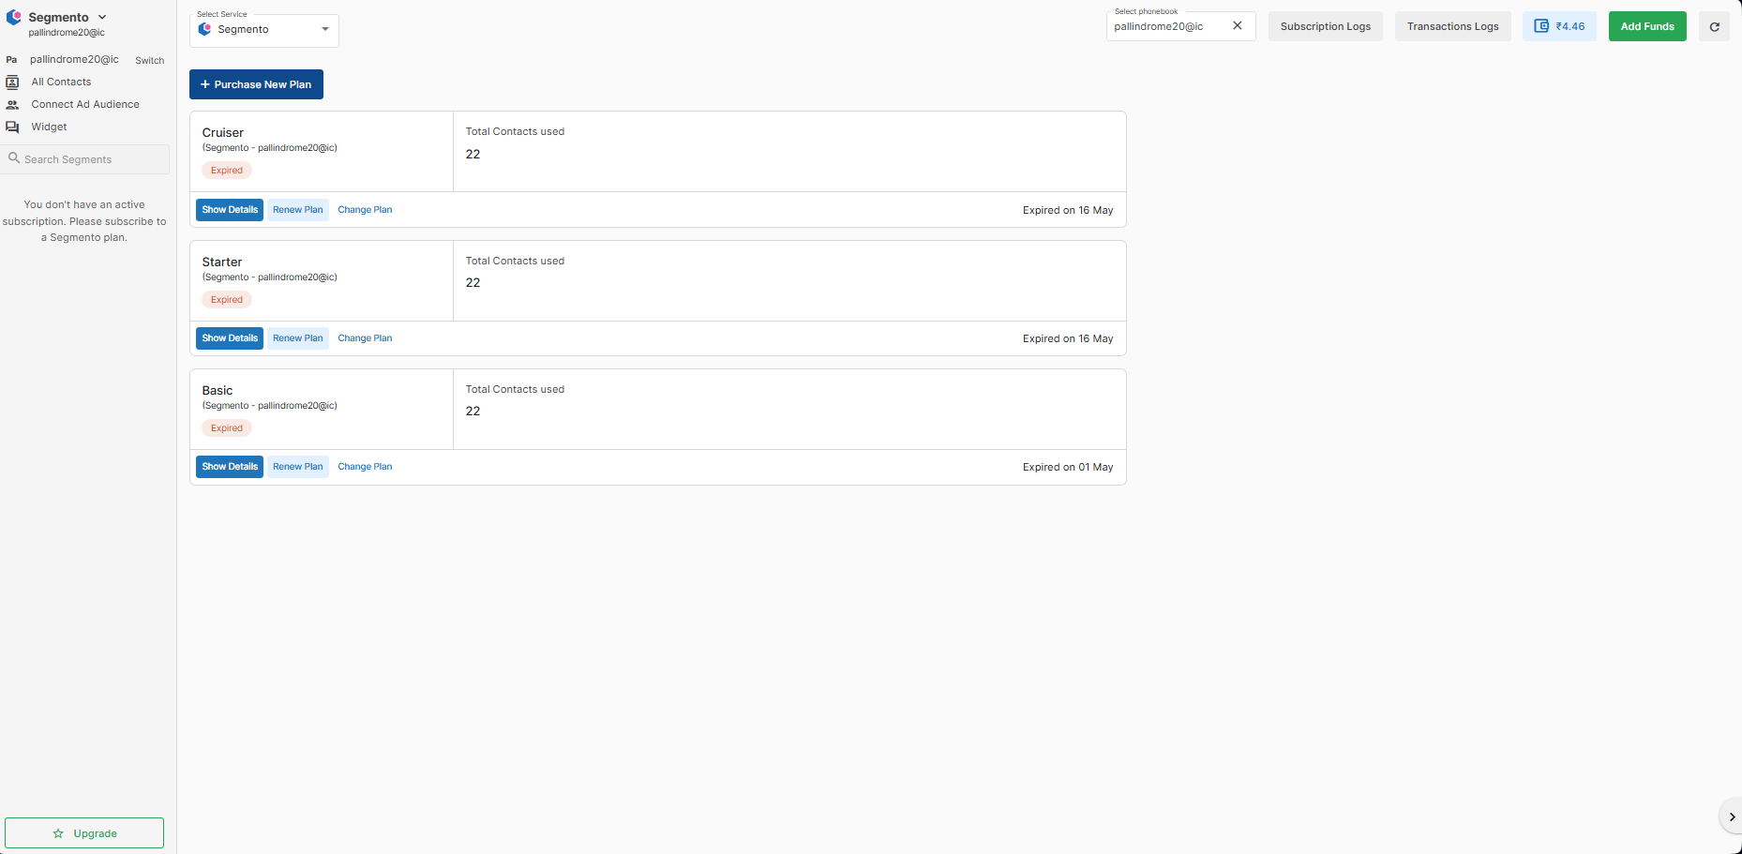
Task: Click the Upgrade button label
Action: [x=96, y=833]
